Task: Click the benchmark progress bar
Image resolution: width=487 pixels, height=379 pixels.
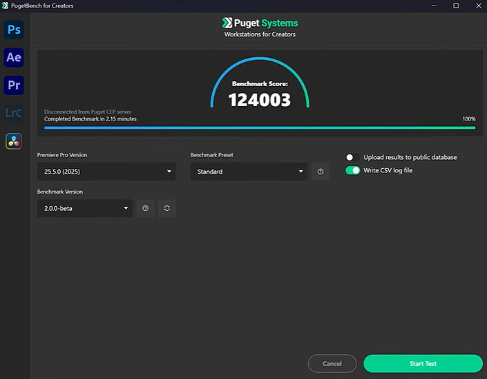Action: coord(260,127)
